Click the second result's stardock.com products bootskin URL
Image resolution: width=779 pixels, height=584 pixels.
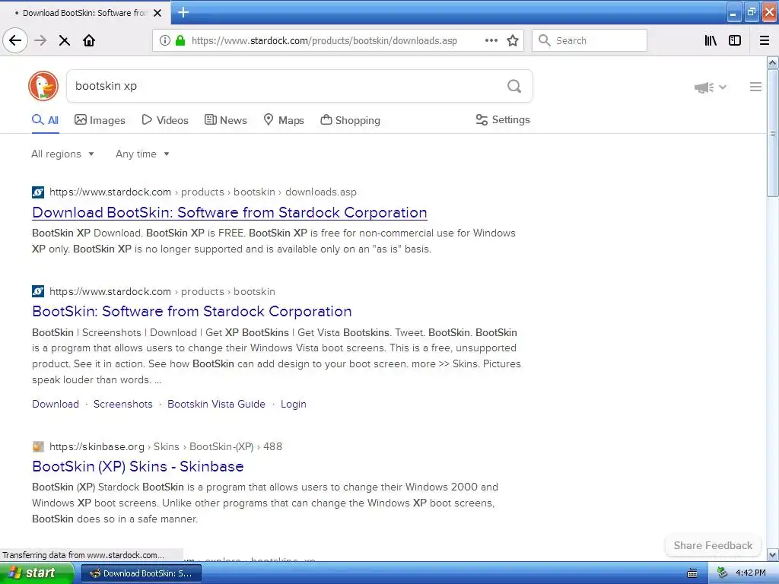(x=162, y=291)
